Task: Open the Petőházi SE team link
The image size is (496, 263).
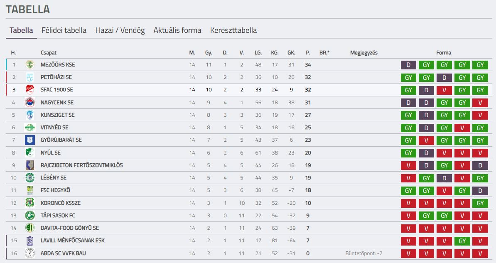Action: click(x=56, y=77)
